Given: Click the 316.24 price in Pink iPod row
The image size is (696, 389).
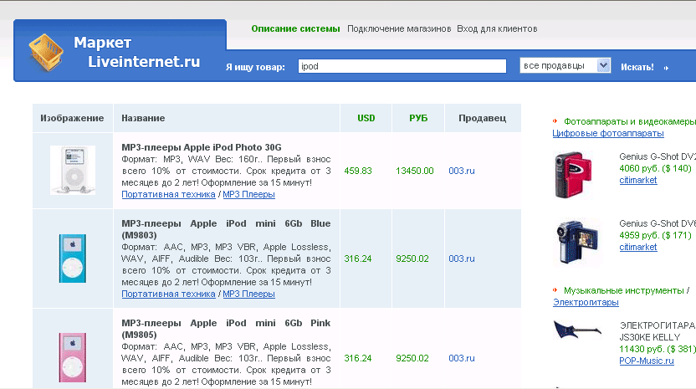Looking at the screenshot, I should [x=358, y=358].
